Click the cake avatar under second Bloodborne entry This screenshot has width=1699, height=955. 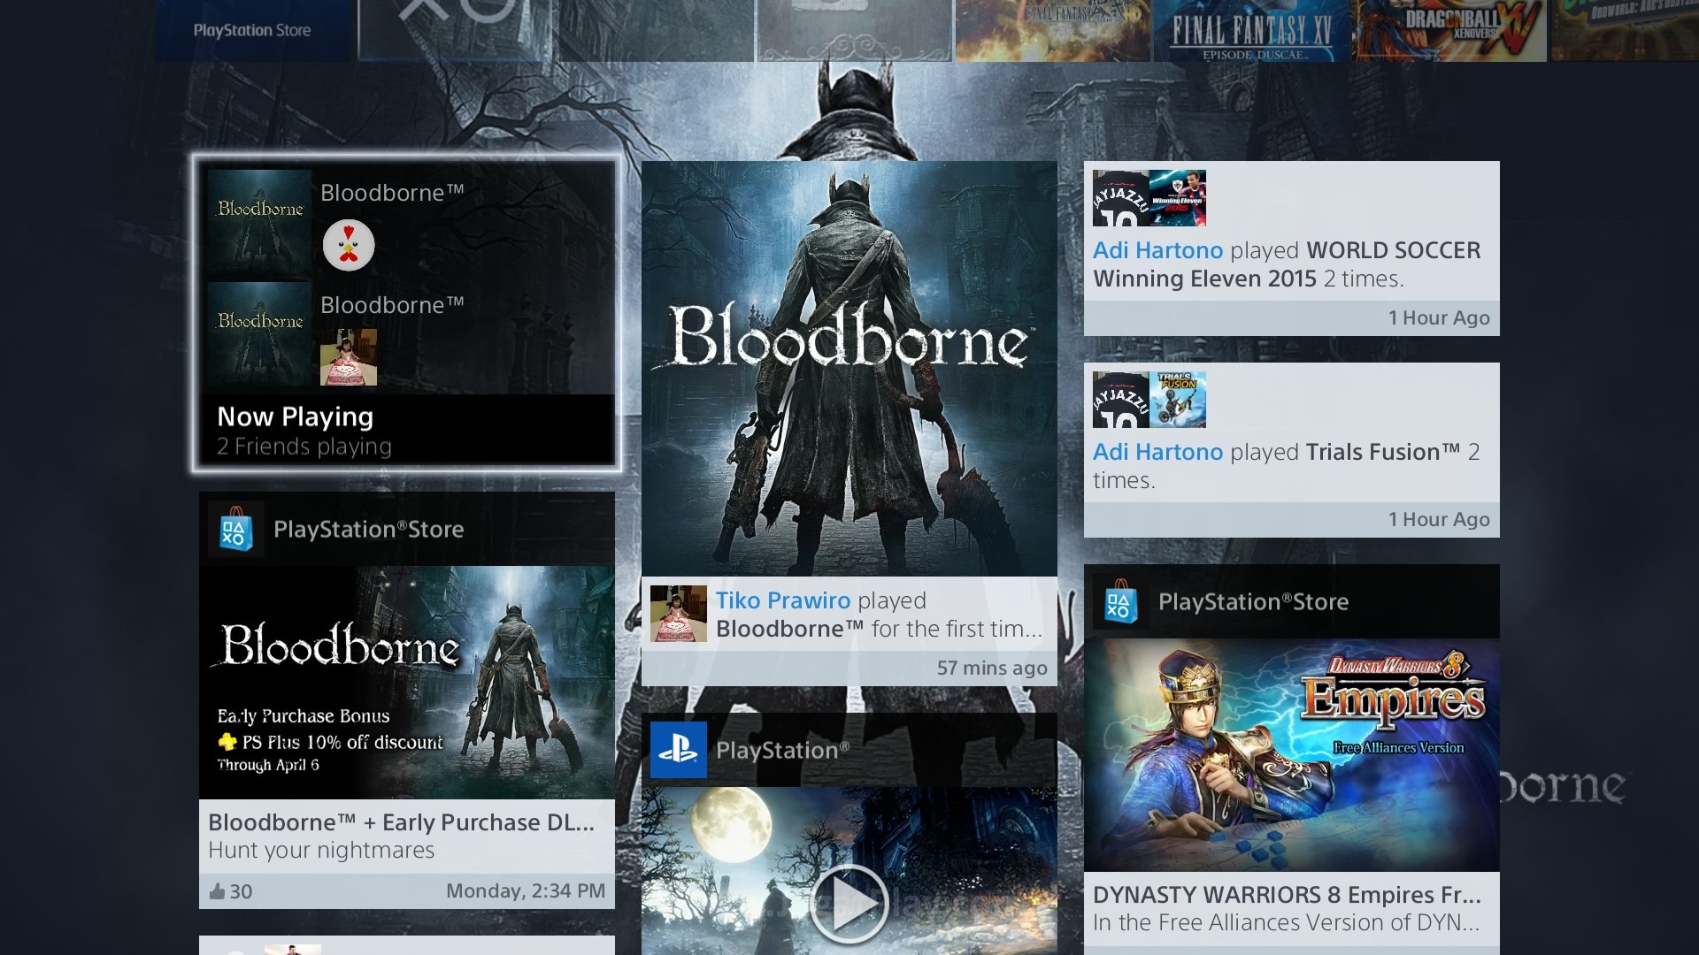(349, 357)
